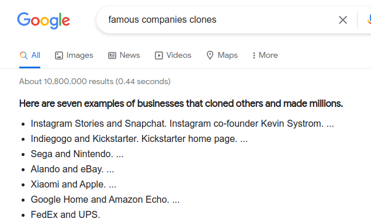Click the results count text

click(x=95, y=81)
